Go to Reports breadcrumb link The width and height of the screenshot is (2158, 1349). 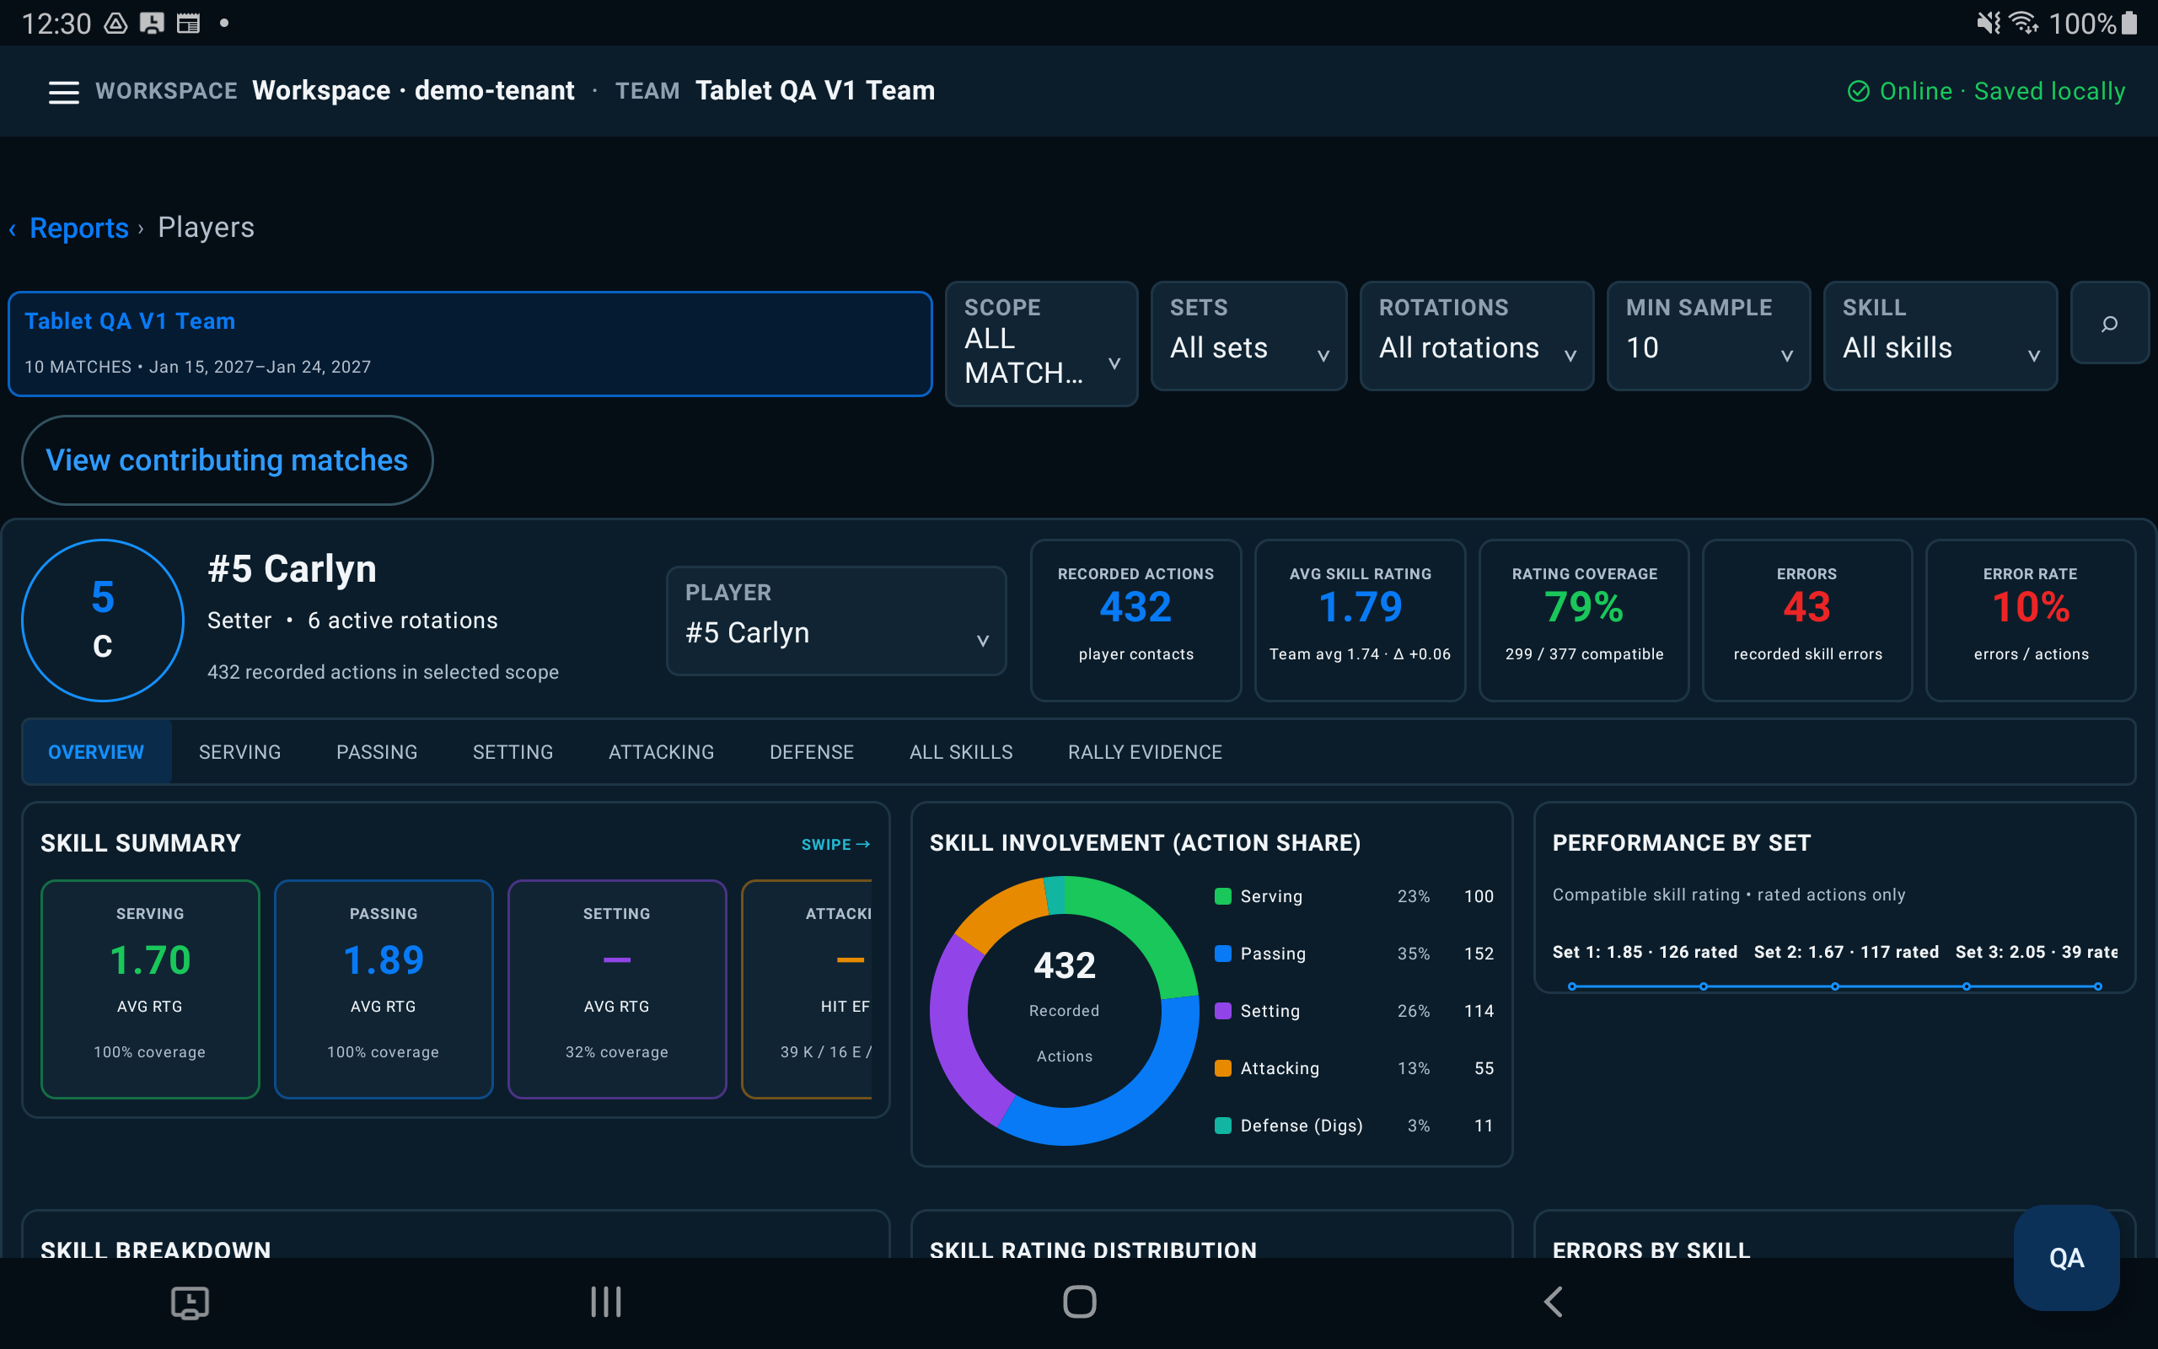79,228
